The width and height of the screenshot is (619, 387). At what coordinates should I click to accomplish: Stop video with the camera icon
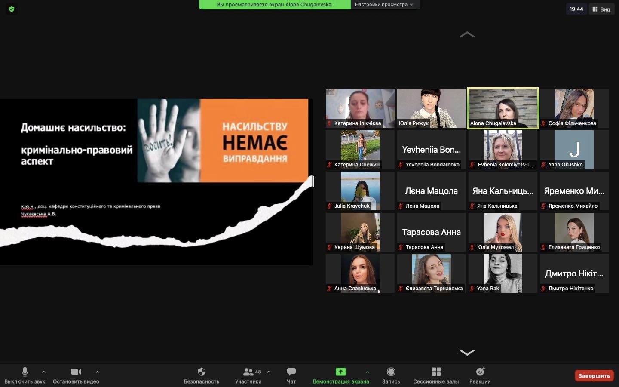[76, 372]
